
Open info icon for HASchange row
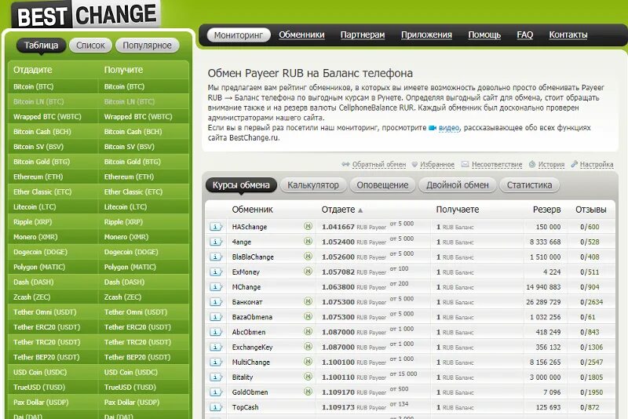(215, 227)
